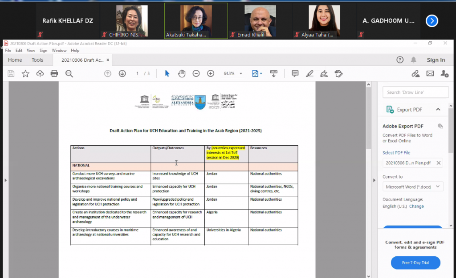Zoom in with the plus icon
Viewport: 456px width, 278px height.
pos(211,74)
